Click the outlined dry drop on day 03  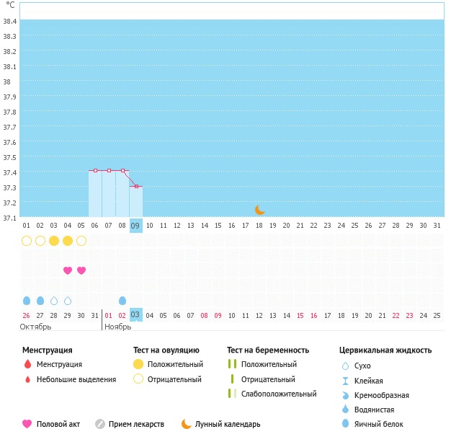54,300
